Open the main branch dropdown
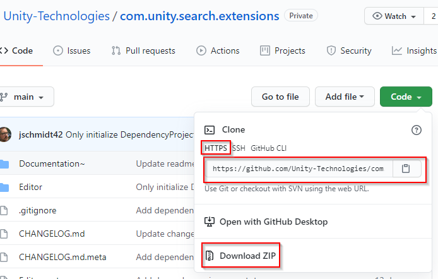The image size is (438, 279). point(27,97)
